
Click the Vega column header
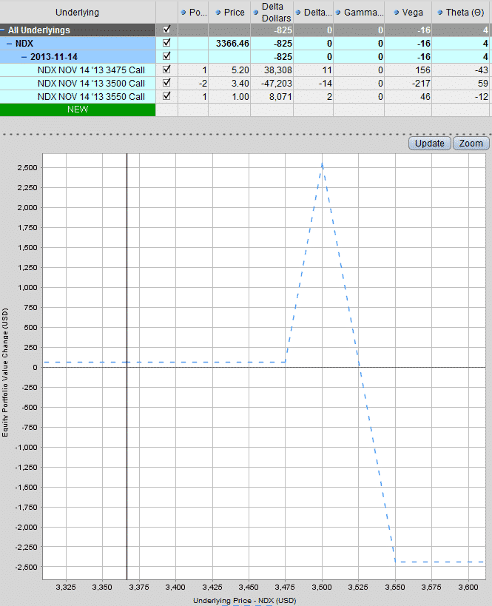pos(408,12)
